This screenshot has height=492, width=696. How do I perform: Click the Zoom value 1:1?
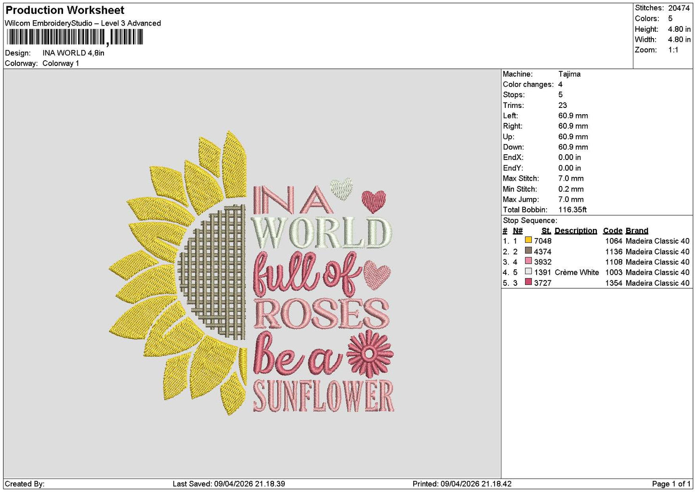coord(673,50)
